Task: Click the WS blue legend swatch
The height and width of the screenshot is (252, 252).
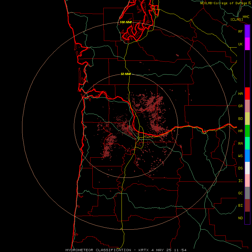Action: coord(247,156)
